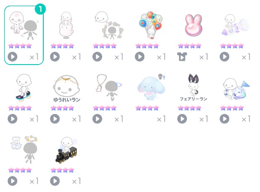Play preview of the stool and halo item
This screenshot has height=192, width=260.
click(13, 181)
